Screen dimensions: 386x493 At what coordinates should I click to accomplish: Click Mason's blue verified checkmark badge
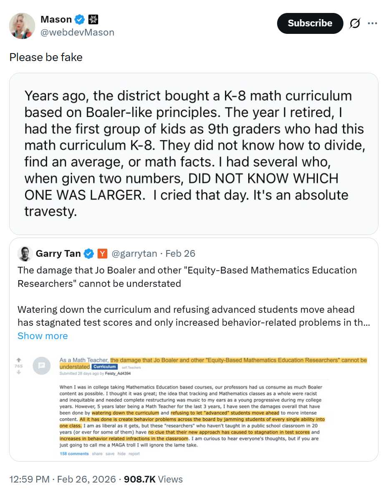coord(79,20)
